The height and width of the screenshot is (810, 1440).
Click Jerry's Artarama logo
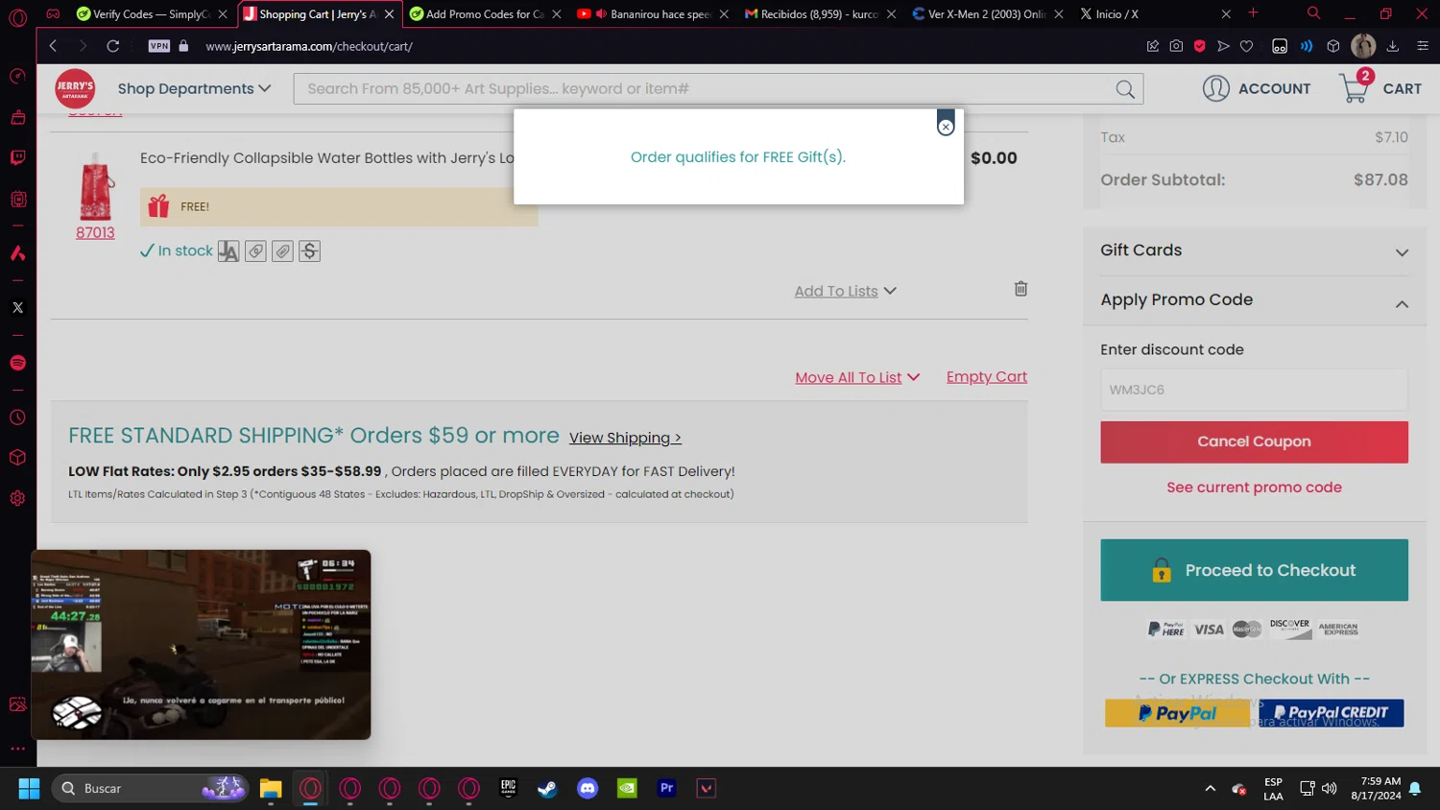pos(75,89)
